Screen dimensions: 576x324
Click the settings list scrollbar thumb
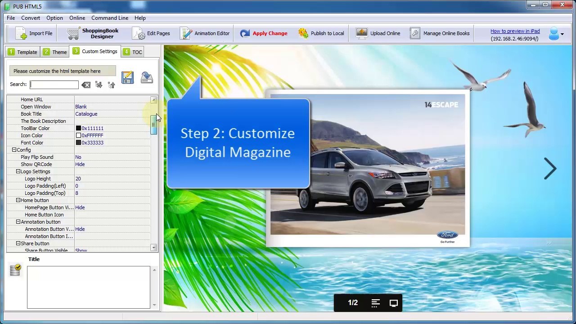coord(154,124)
